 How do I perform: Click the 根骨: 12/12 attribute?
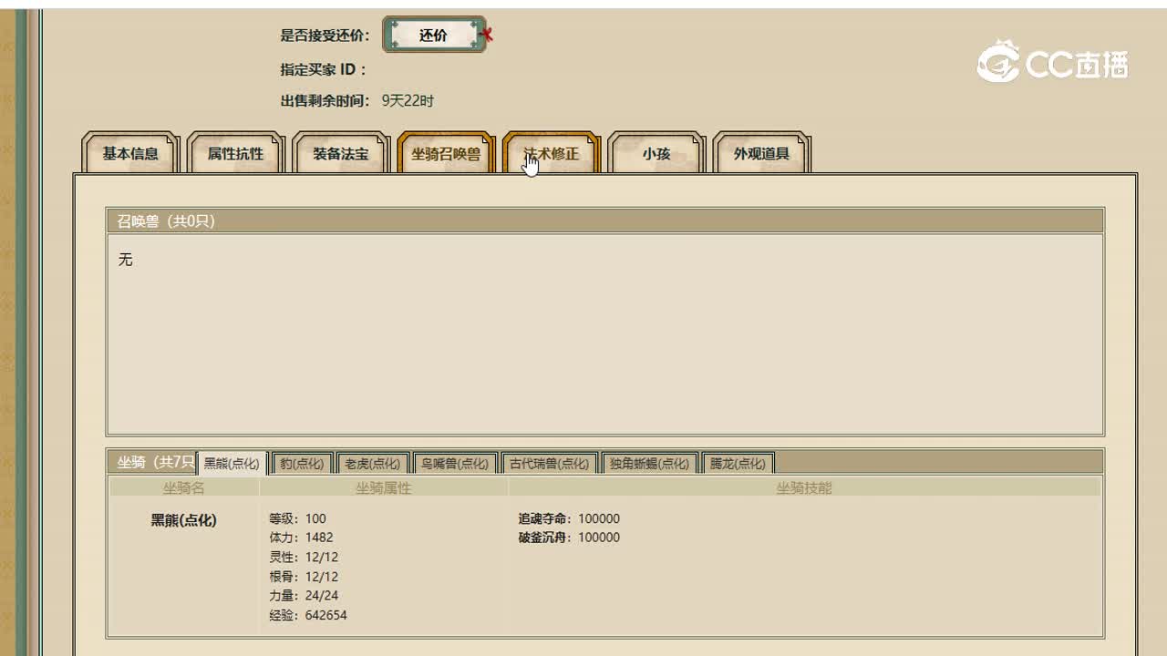pos(304,577)
